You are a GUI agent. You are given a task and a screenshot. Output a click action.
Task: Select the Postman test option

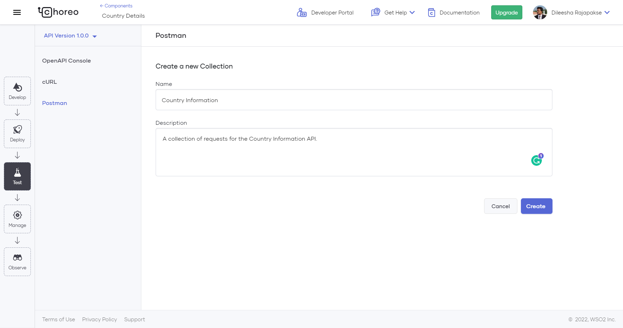(x=55, y=103)
